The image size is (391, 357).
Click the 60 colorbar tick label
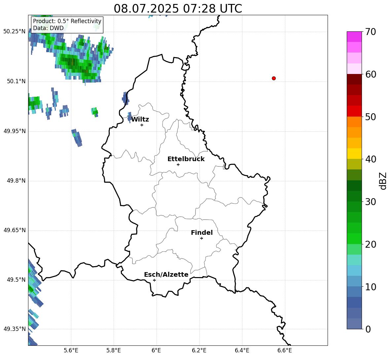[370, 74]
